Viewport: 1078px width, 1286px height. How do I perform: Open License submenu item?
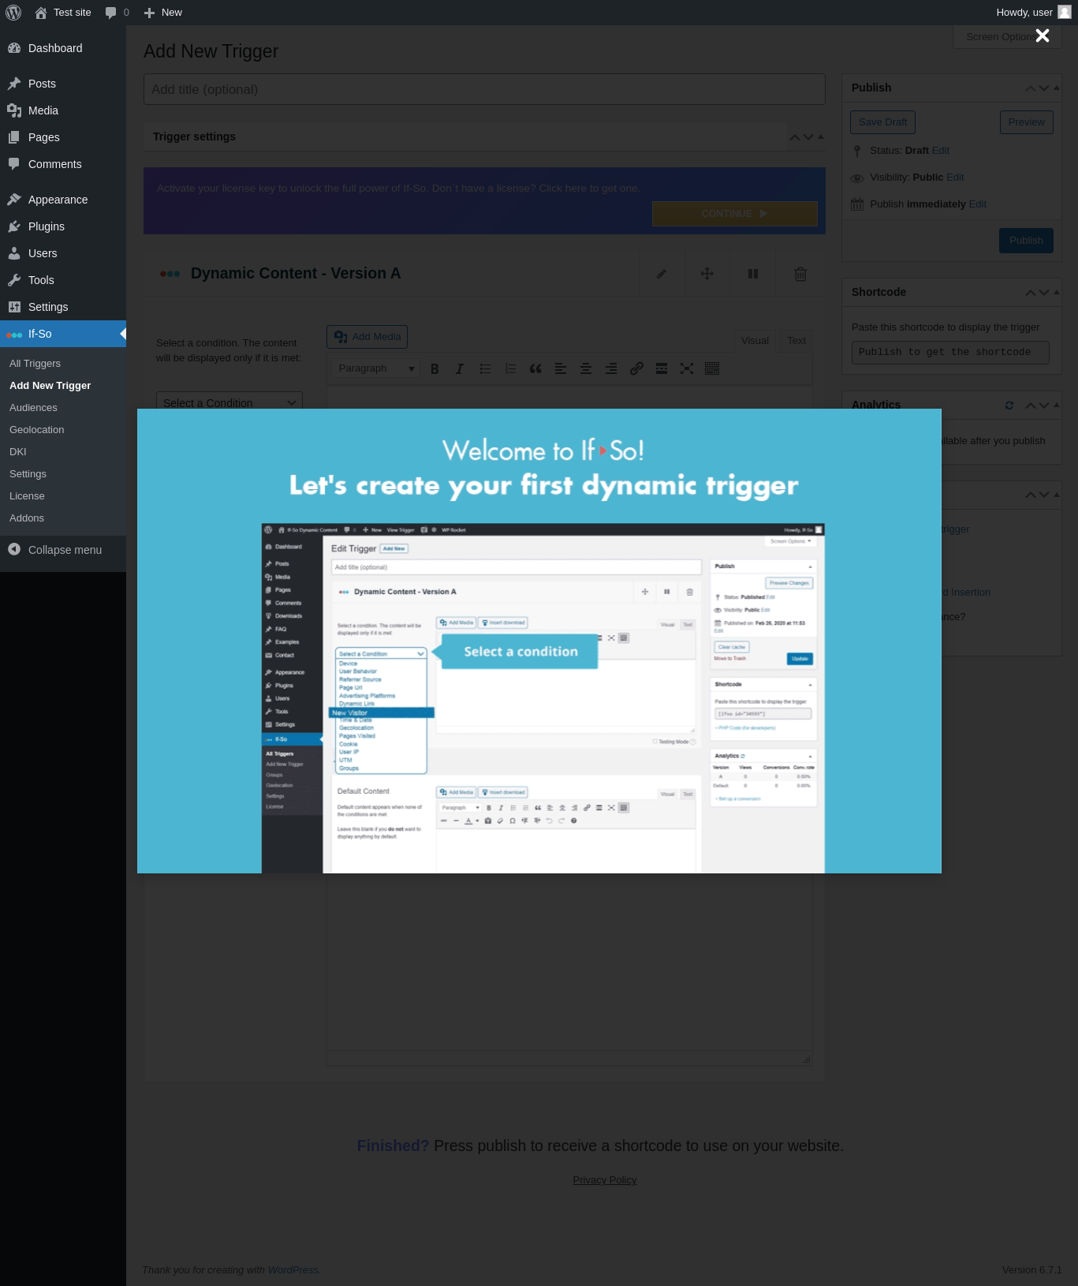click(27, 496)
